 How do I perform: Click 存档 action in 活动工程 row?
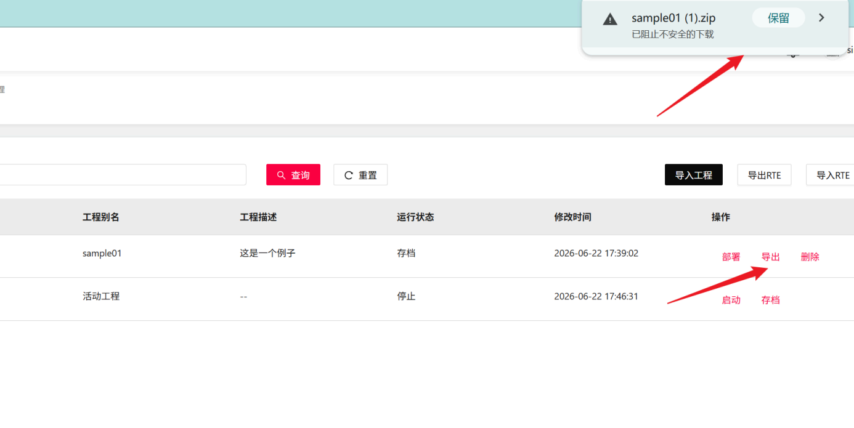click(x=771, y=300)
